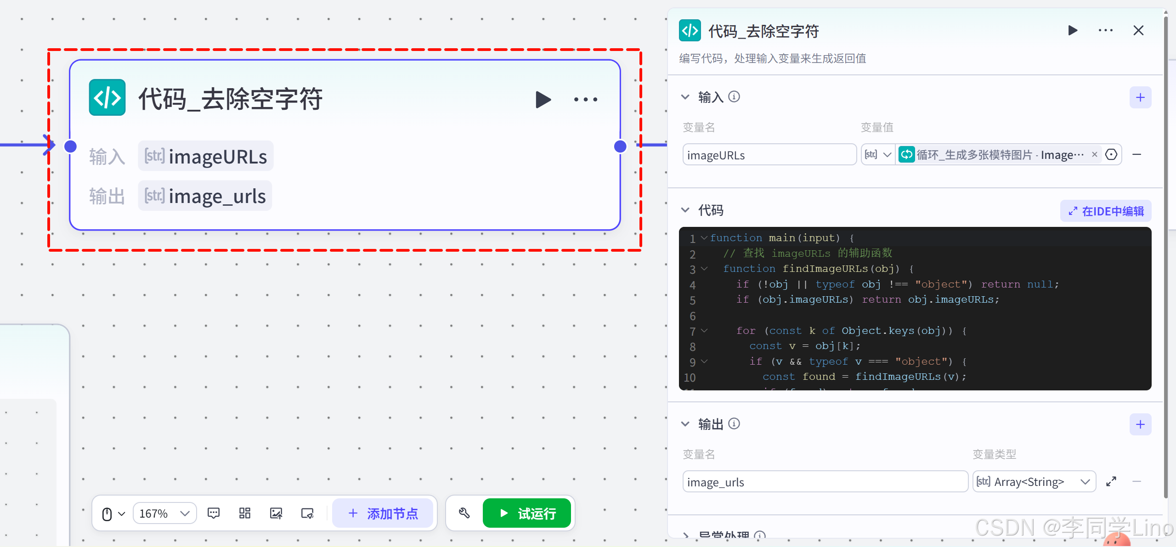Collapse the 输入 section
The height and width of the screenshot is (547, 1176).
point(685,97)
